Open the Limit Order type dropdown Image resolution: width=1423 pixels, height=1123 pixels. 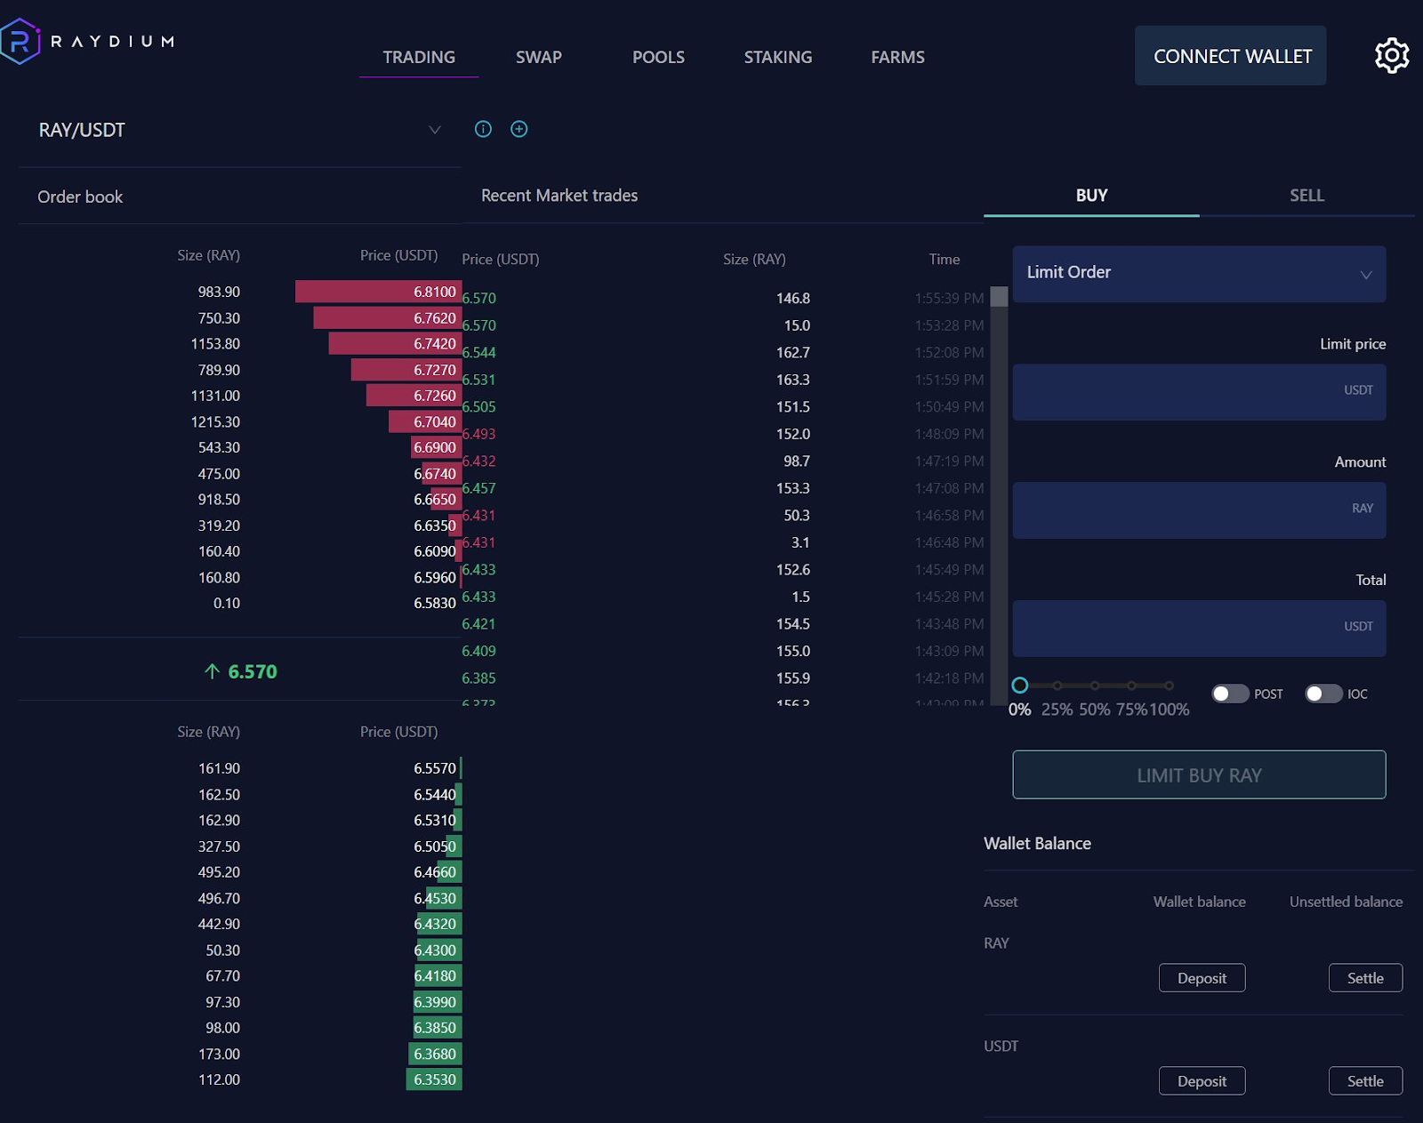(1199, 273)
